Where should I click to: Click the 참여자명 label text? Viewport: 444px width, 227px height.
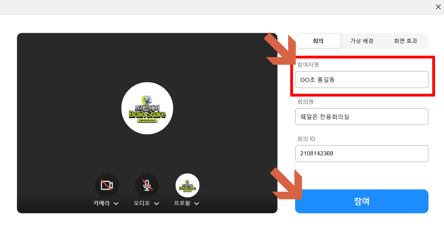308,65
